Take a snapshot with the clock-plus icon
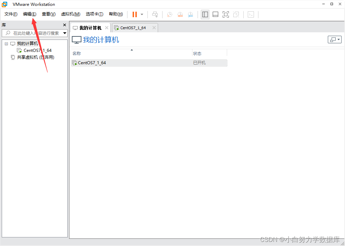Screen dimensions: 345x246 point(170,14)
